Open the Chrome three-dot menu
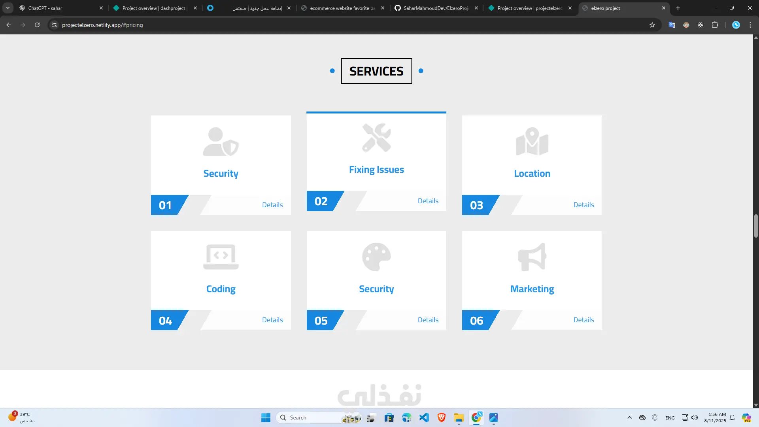 [x=750, y=25]
